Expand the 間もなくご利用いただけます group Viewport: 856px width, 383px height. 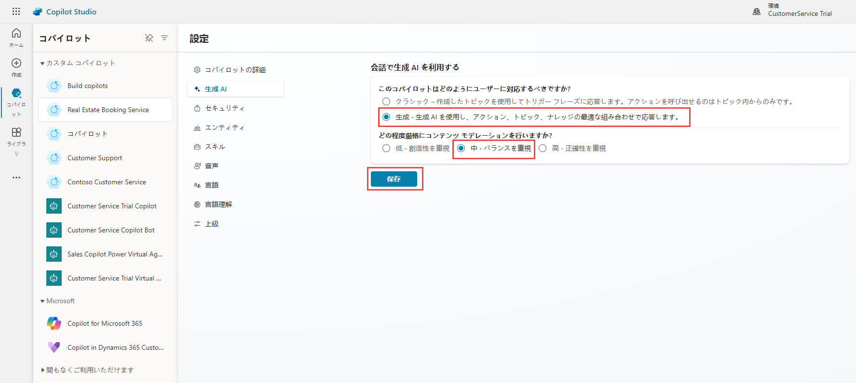click(x=42, y=370)
